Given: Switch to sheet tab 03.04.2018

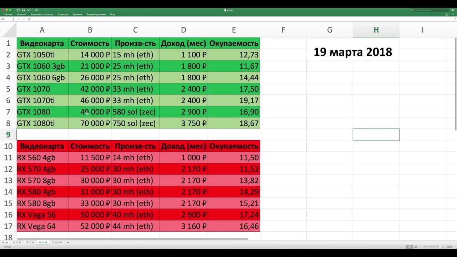Looking at the screenshot, I should (57, 242).
